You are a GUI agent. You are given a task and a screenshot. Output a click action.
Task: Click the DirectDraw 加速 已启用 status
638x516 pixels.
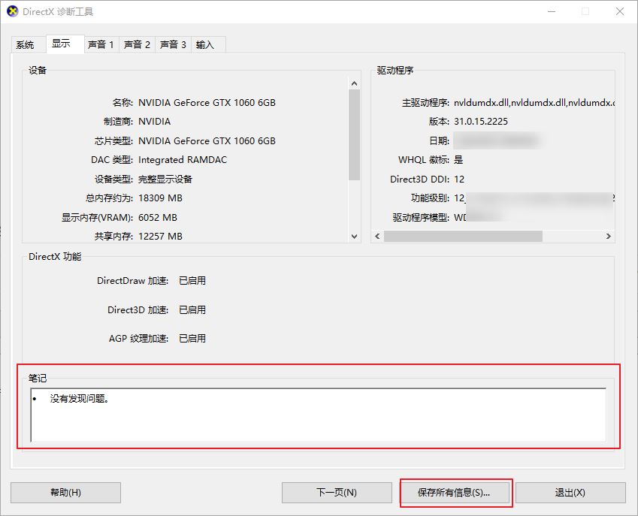click(192, 281)
